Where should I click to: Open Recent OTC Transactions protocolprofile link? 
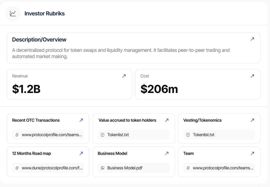[x=52, y=135]
